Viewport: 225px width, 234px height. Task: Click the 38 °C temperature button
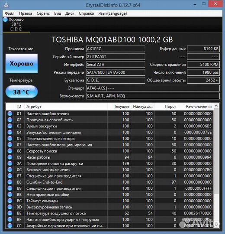[x=22, y=92]
